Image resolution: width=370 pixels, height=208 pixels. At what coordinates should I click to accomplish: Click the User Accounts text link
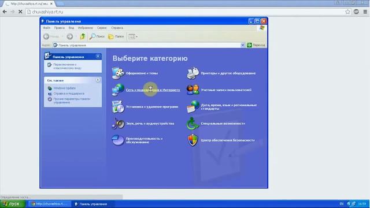click(226, 90)
